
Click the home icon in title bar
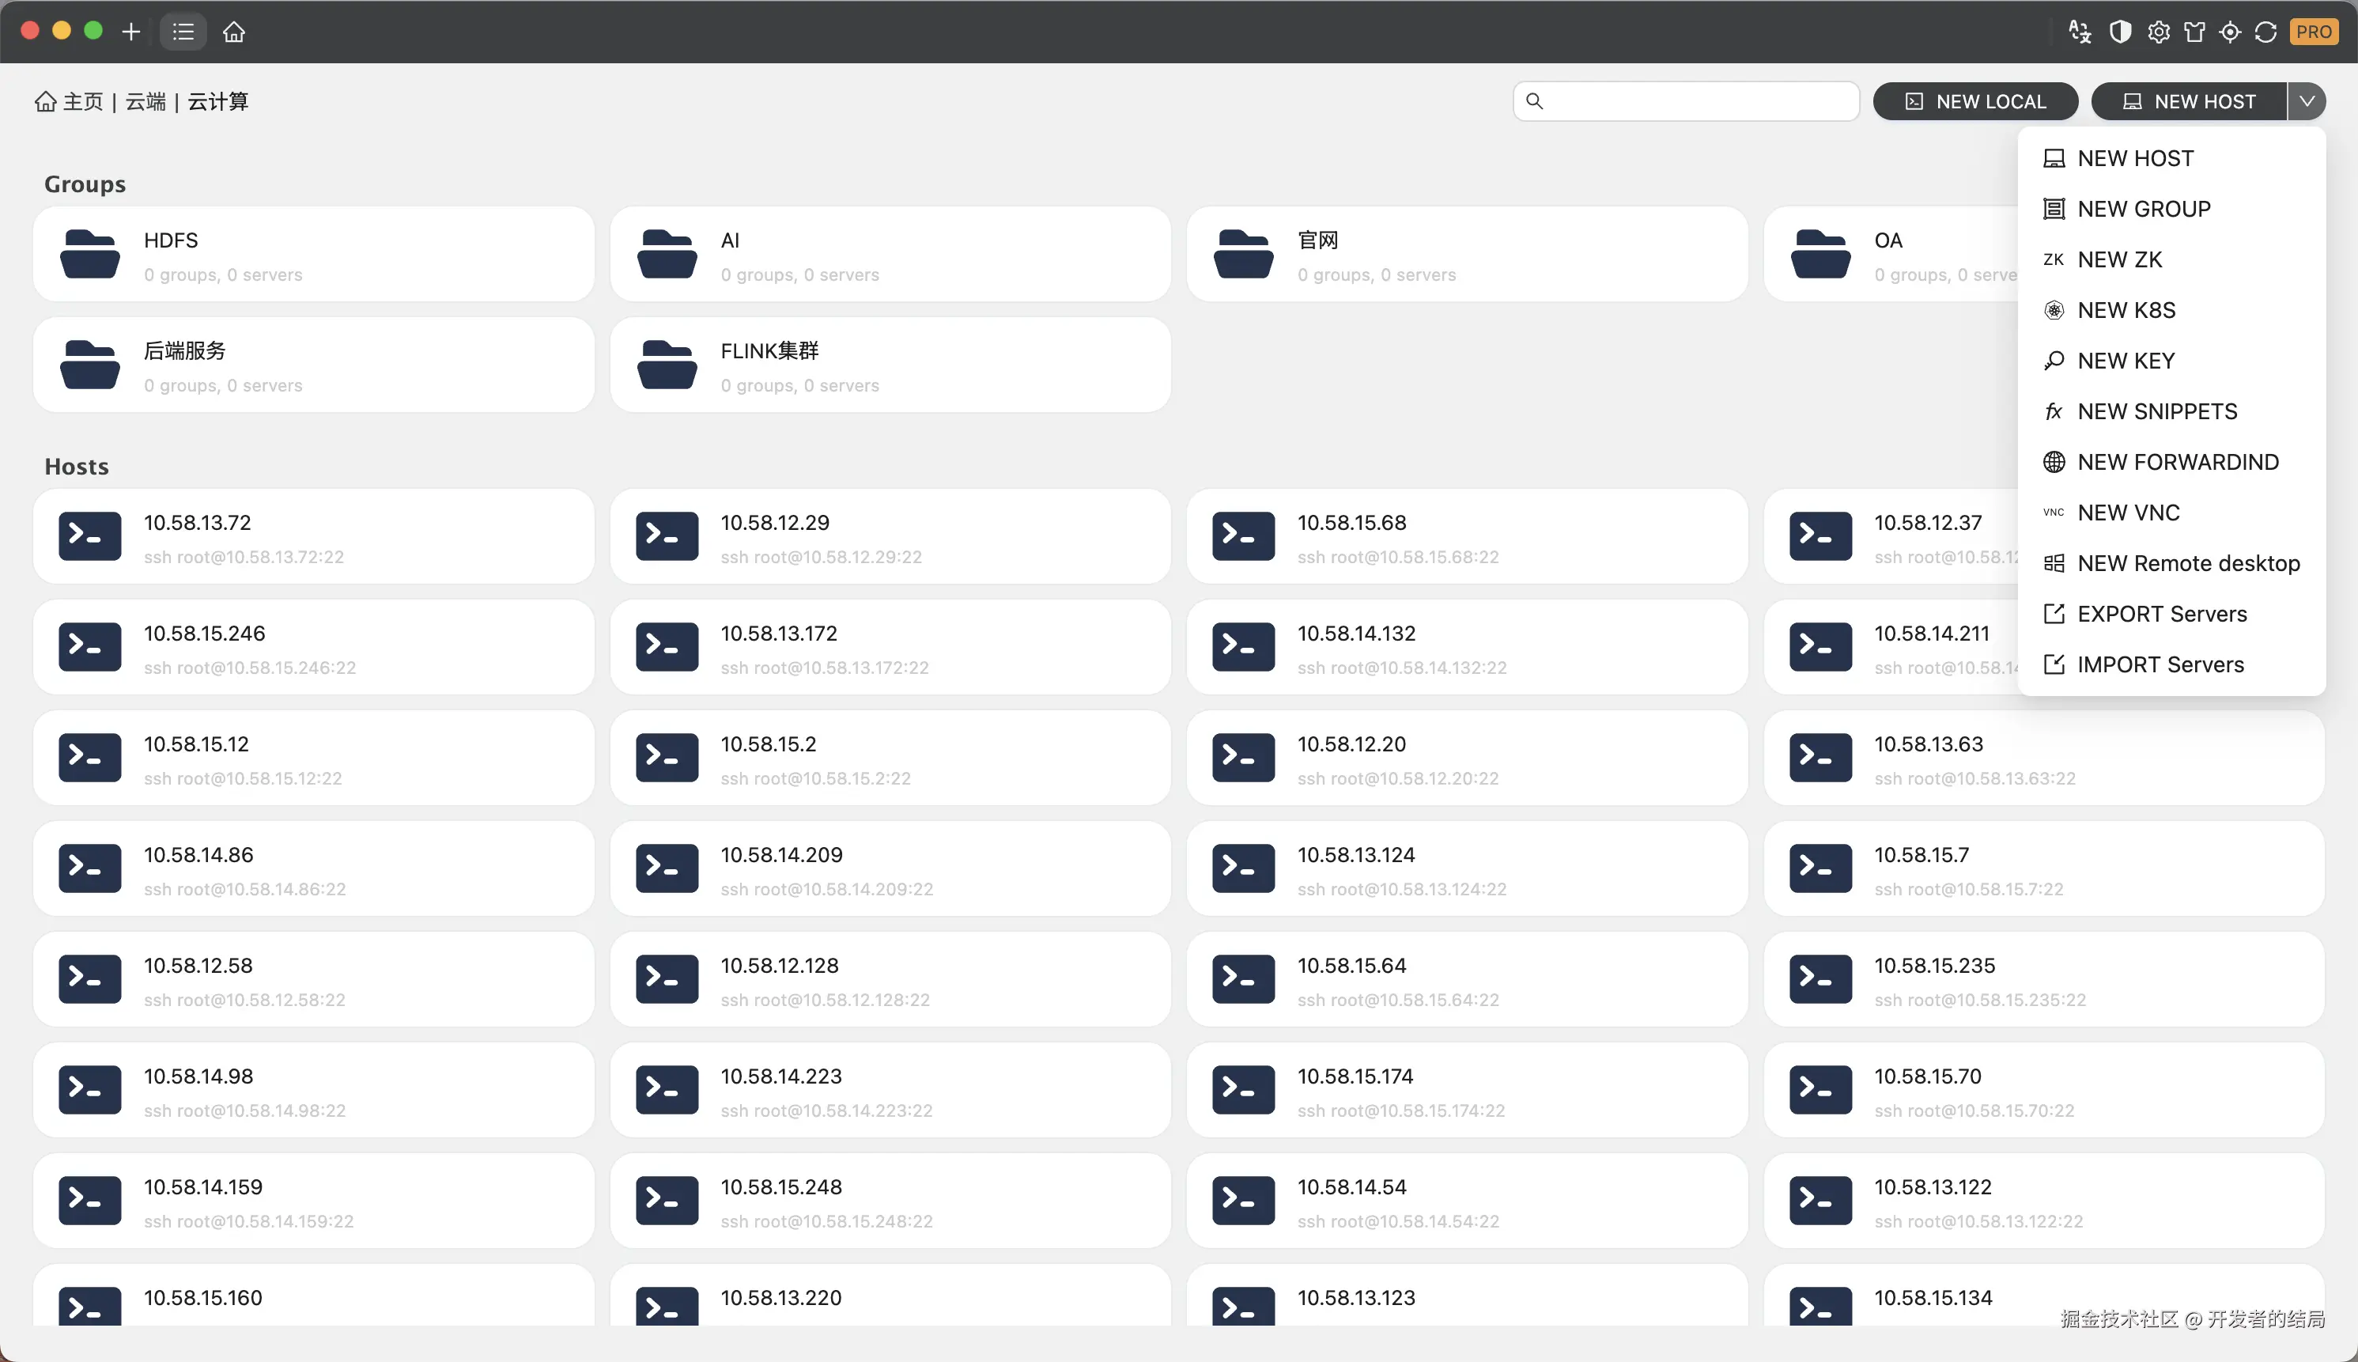tap(234, 32)
